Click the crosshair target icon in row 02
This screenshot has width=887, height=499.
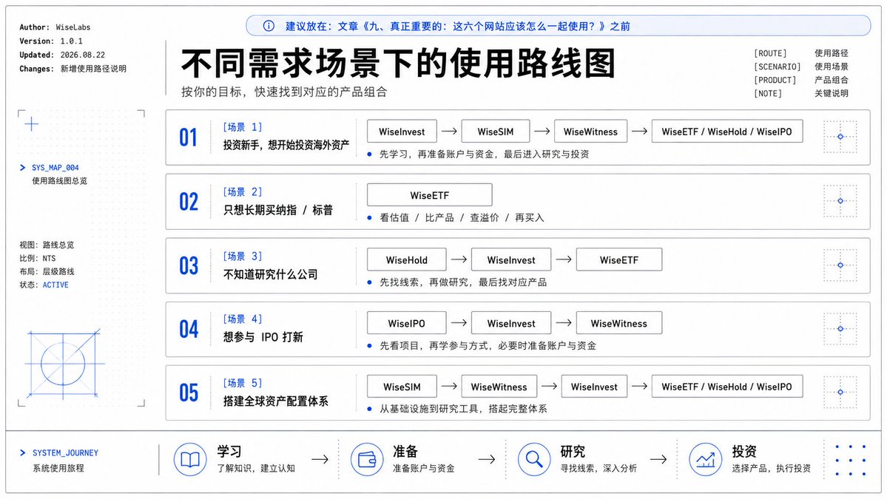click(x=840, y=200)
